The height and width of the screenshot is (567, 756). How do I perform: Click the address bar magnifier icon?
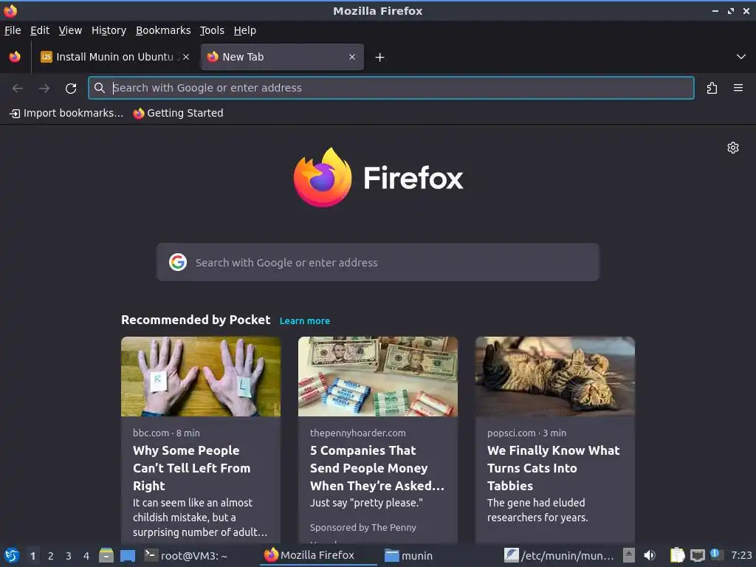click(x=100, y=88)
